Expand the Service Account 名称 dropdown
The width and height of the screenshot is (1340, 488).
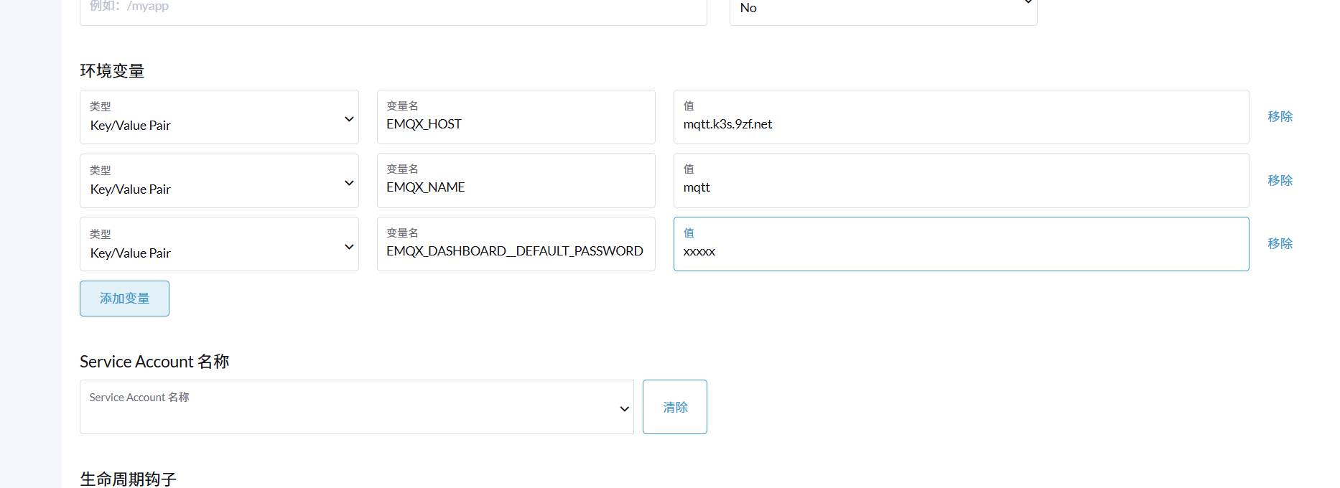coord(356,407)
